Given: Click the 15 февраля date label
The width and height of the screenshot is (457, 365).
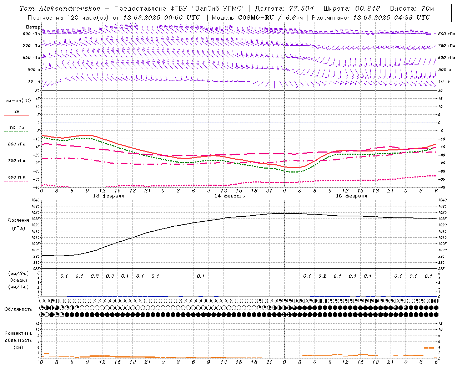Looking at the screenshot, I should click(351, 196).
